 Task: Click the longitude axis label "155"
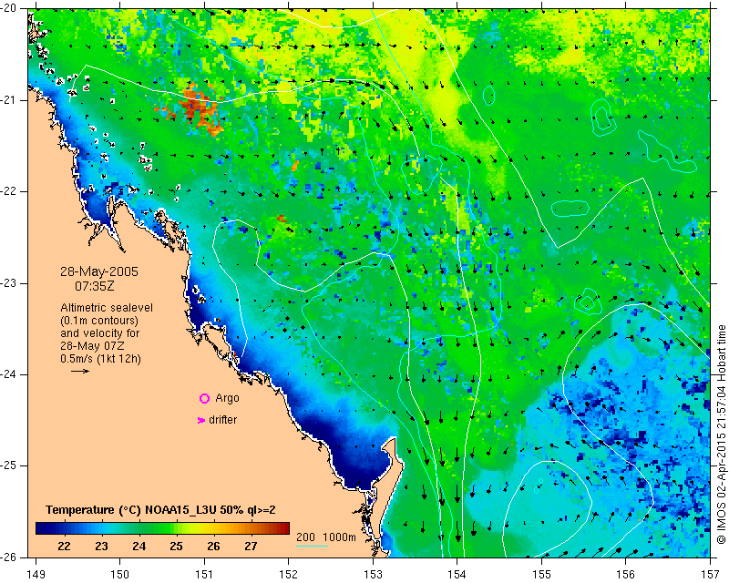pos(541,575)
